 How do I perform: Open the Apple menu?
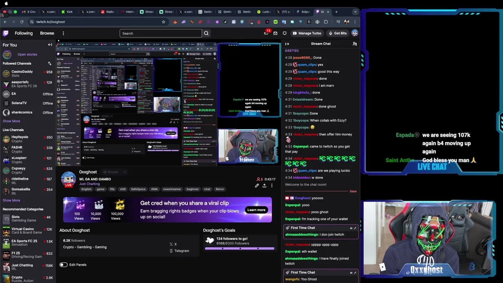[x=6, y=3]
